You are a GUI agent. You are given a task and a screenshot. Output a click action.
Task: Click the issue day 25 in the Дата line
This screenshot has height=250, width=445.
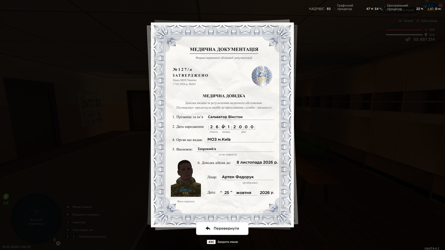[x=227, y=193]
